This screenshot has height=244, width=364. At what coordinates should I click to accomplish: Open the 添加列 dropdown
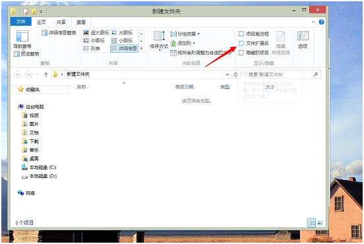tap(183, 44)
